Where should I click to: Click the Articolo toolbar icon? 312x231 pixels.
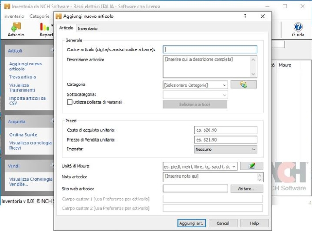pyautogui.click(x=16, y=29)
